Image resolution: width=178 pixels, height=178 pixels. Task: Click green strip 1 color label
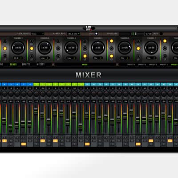(x=36, y=85)
